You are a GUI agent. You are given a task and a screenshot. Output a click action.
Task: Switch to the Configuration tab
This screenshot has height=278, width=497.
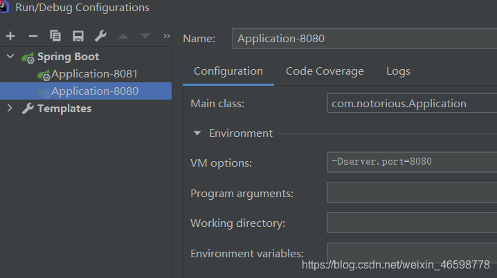click(228, 71)
